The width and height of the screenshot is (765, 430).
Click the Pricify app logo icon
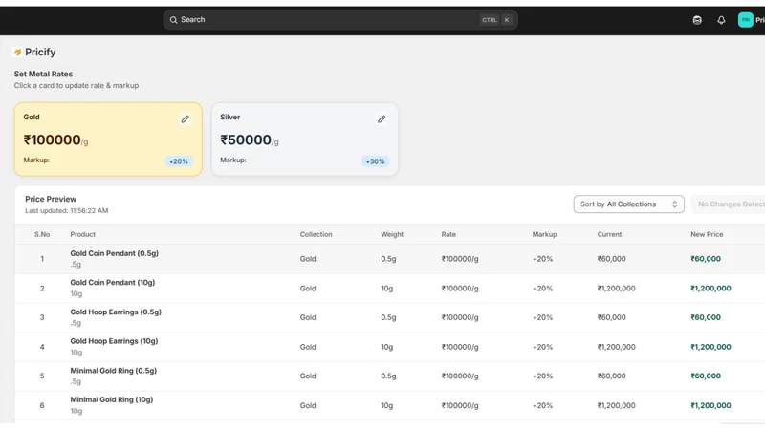[x=17, y=53]
